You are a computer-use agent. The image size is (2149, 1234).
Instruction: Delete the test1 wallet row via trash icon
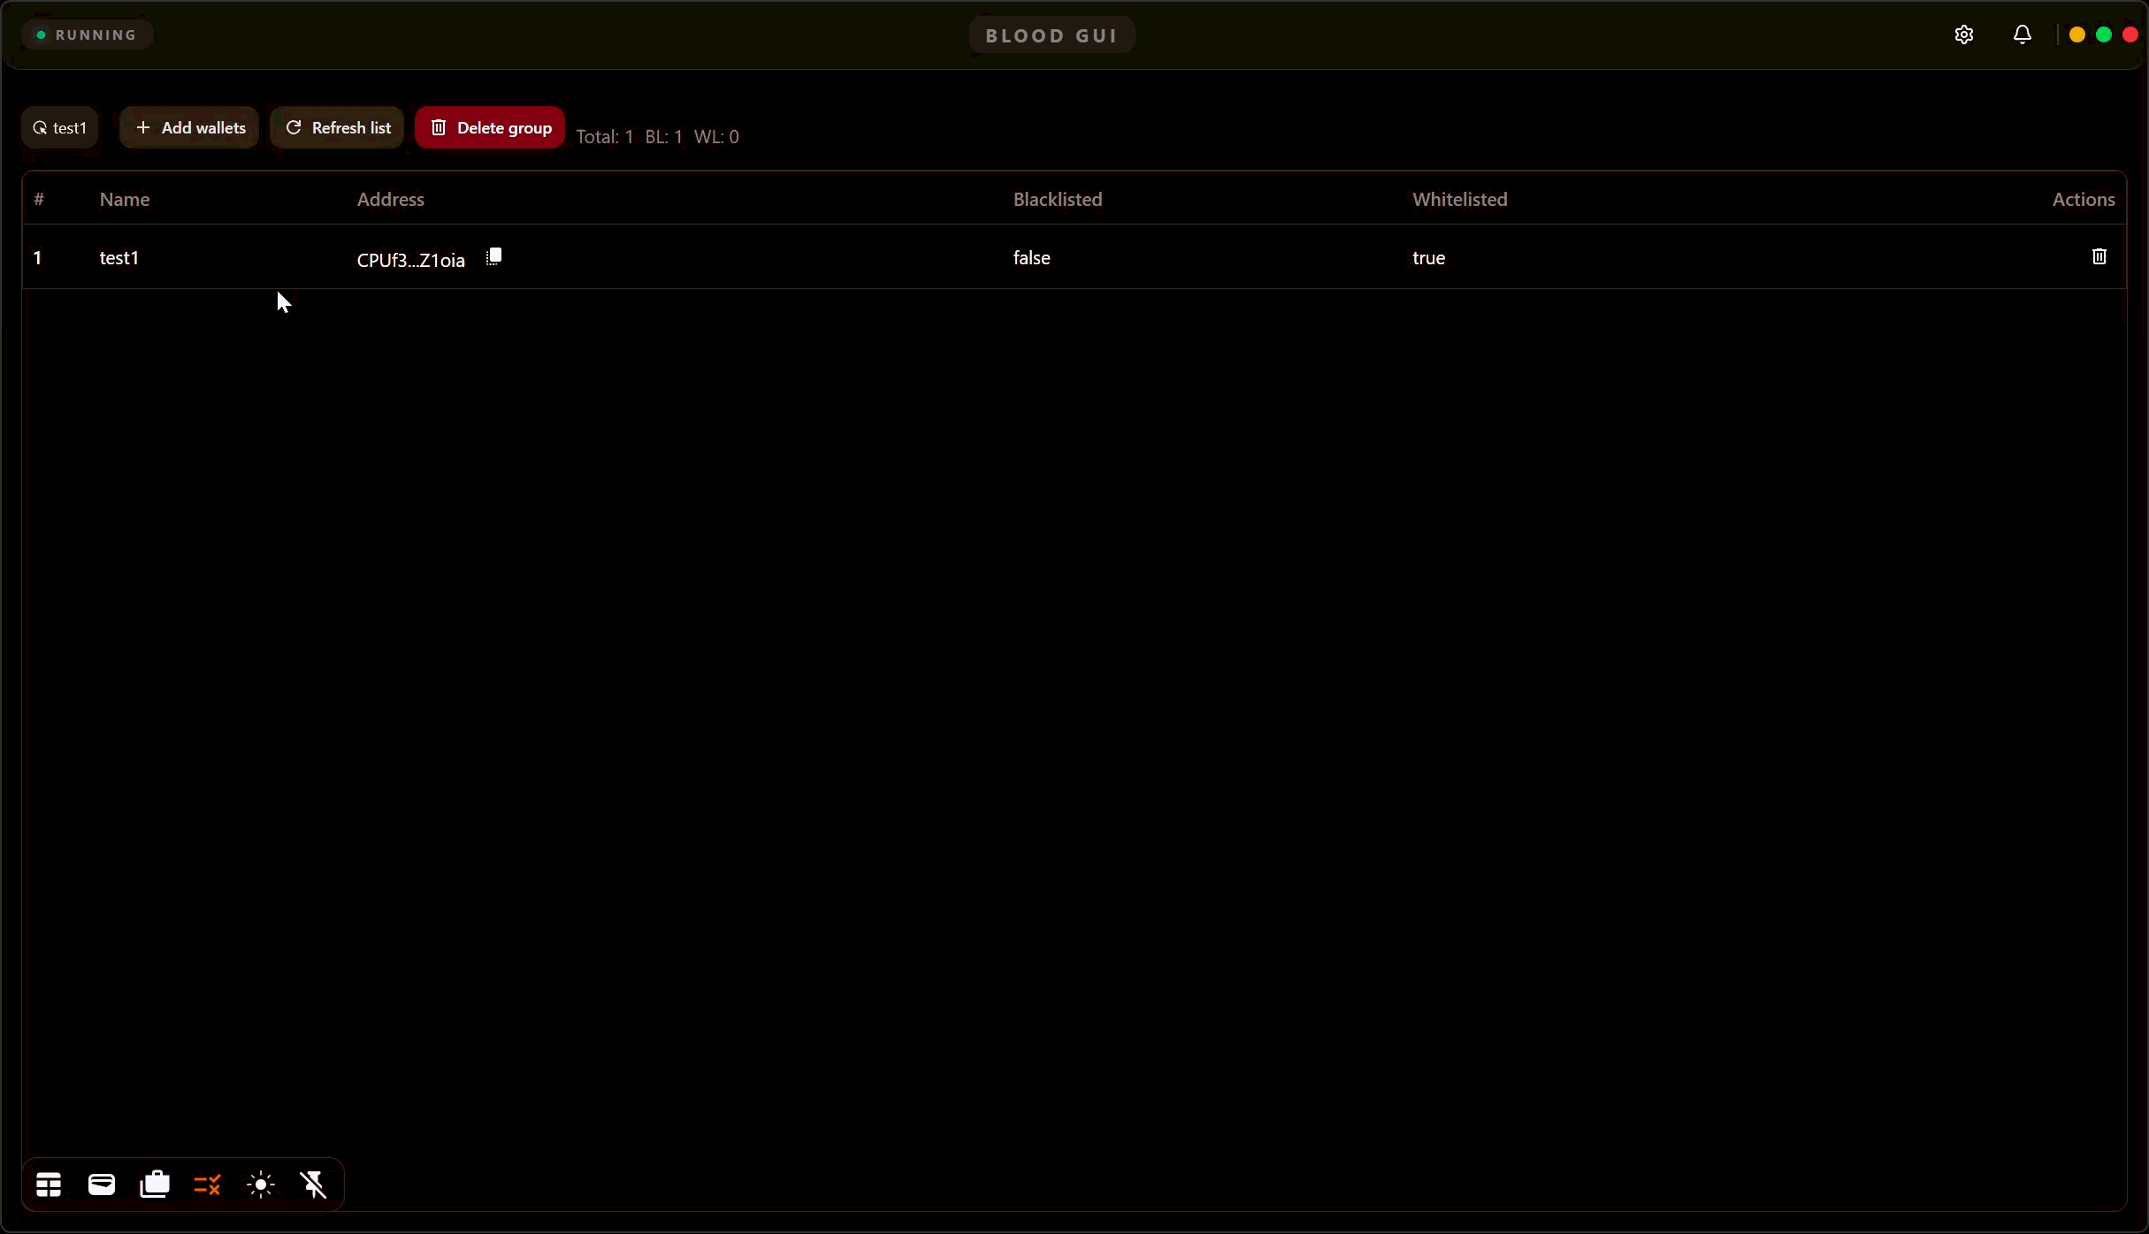(2099, 256)
